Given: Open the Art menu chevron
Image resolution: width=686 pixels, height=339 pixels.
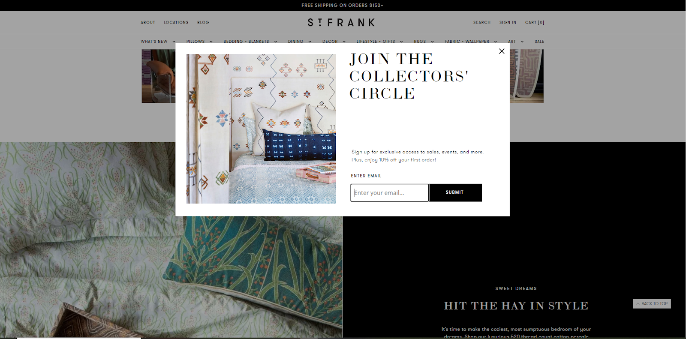Looking at the screenshot, I should (x=522, y=42).
